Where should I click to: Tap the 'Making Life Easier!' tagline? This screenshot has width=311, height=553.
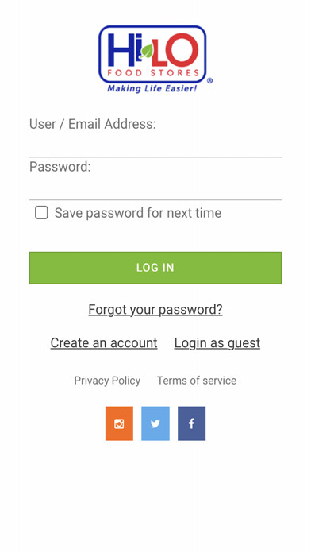click(x=152, y=88)
